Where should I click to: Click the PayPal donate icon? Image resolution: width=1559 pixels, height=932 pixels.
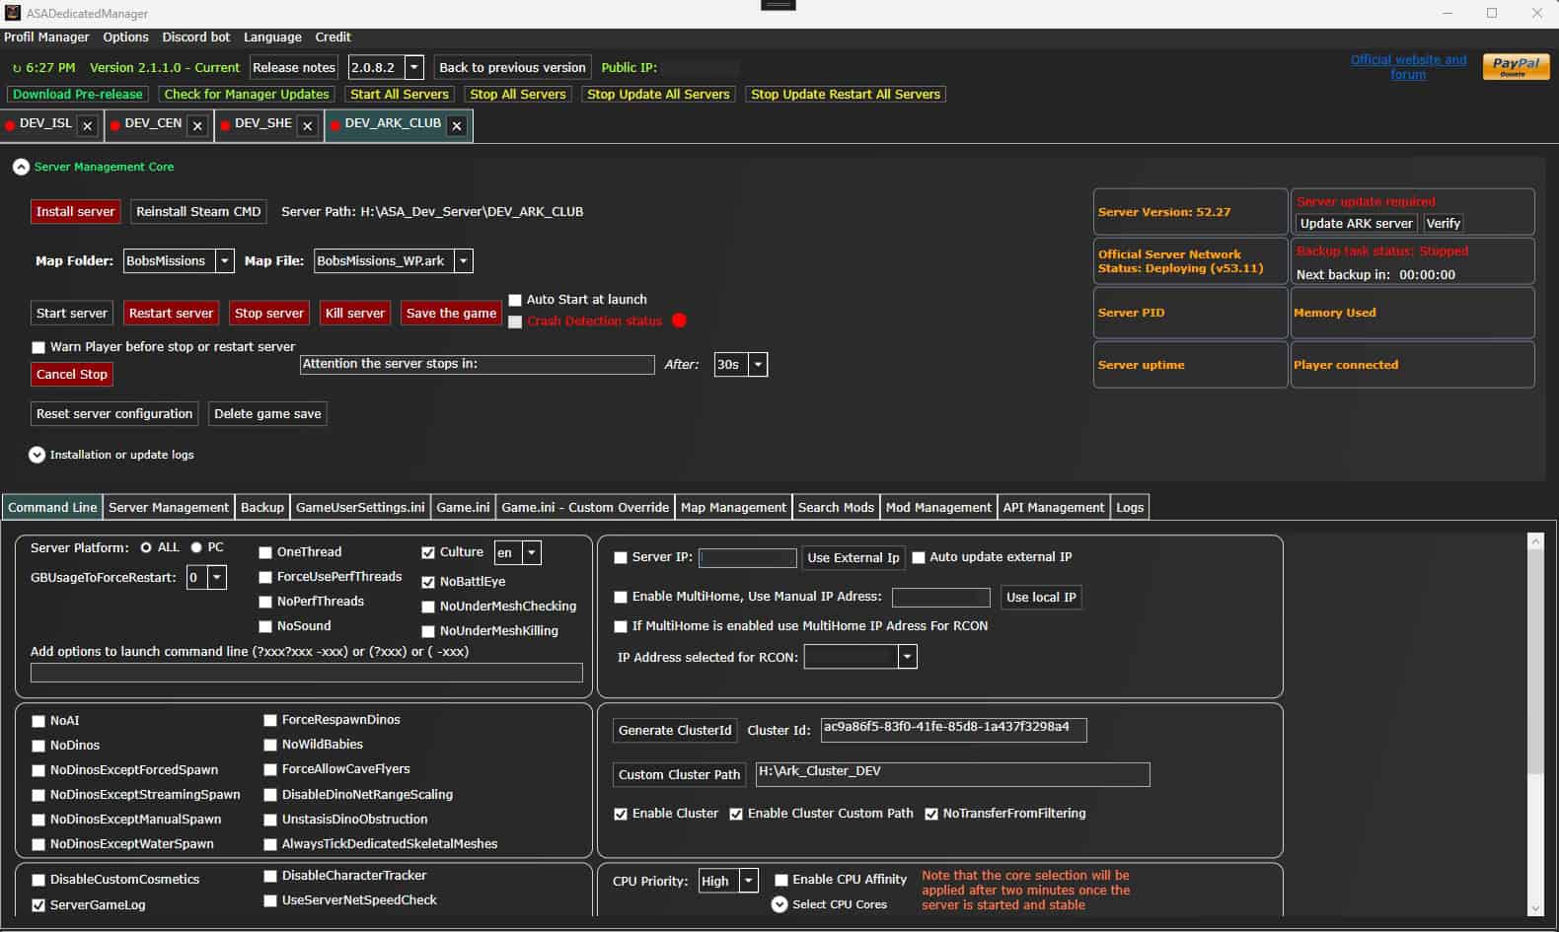point(1515,66)
